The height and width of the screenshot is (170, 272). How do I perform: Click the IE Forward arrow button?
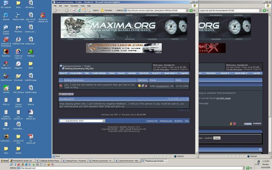tap(67, 10)
